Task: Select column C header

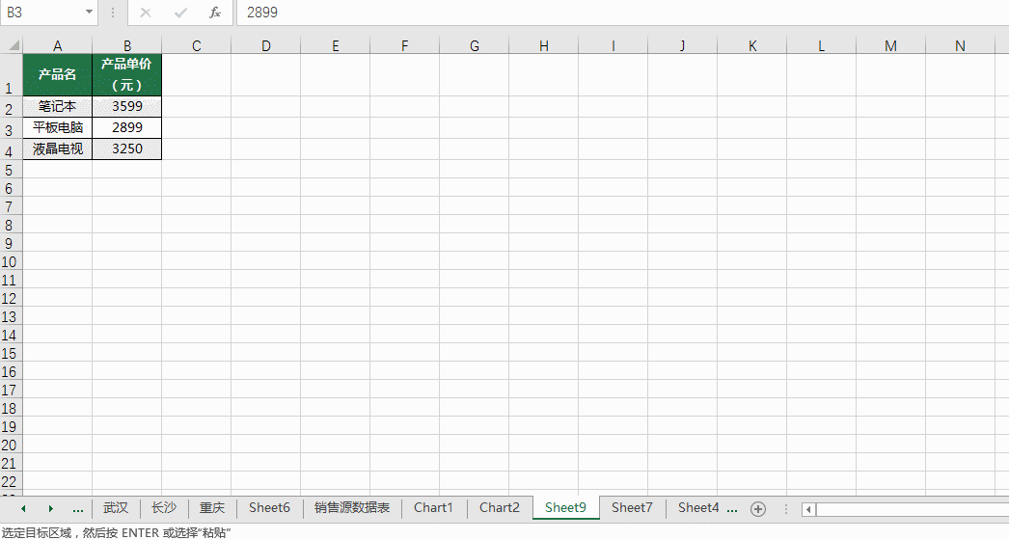Action: coord(196,45)
